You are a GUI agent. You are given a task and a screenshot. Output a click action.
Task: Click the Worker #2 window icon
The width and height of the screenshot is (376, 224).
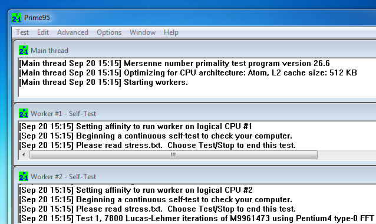[24, 176]
